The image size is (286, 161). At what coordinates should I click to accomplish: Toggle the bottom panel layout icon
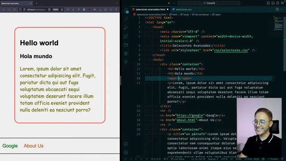273,3
